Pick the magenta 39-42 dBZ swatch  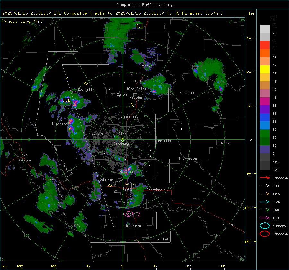[x=265, y=101]
